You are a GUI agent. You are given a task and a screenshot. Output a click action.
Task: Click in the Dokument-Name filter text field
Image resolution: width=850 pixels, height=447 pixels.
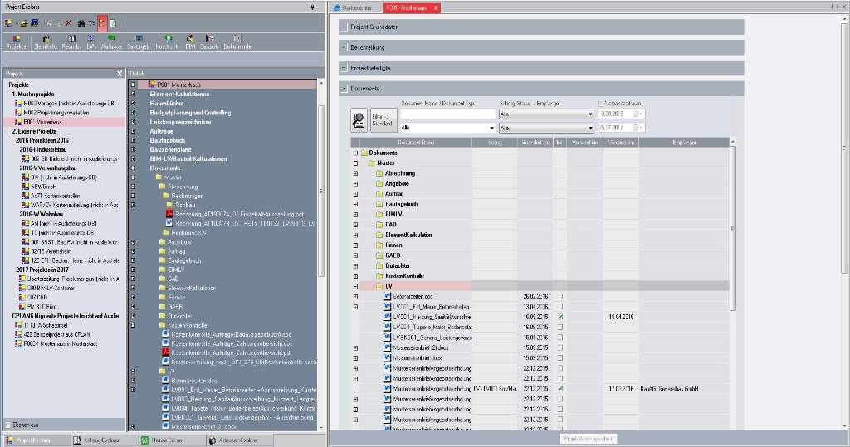tap(447, 114)
